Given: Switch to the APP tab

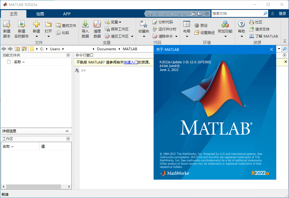Looking at the screenshot, I should pyautogui.click(x=67, y=14).
